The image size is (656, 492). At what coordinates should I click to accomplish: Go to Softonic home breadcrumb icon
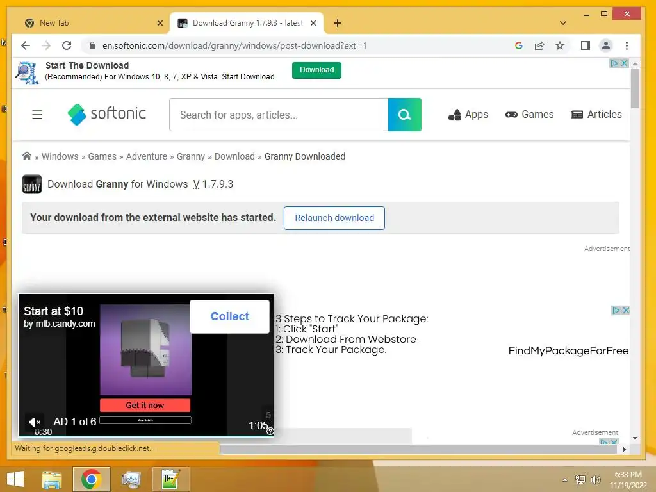point(27,156)
